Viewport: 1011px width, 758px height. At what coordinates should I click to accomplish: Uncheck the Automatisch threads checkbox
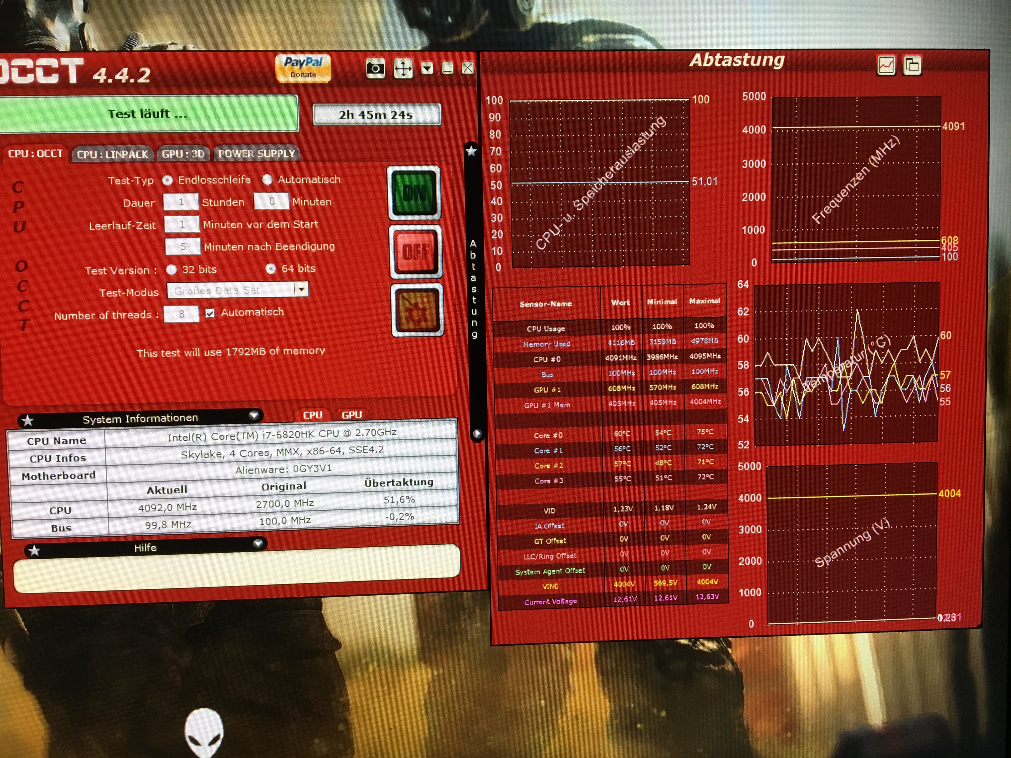[x=210, y=313]
